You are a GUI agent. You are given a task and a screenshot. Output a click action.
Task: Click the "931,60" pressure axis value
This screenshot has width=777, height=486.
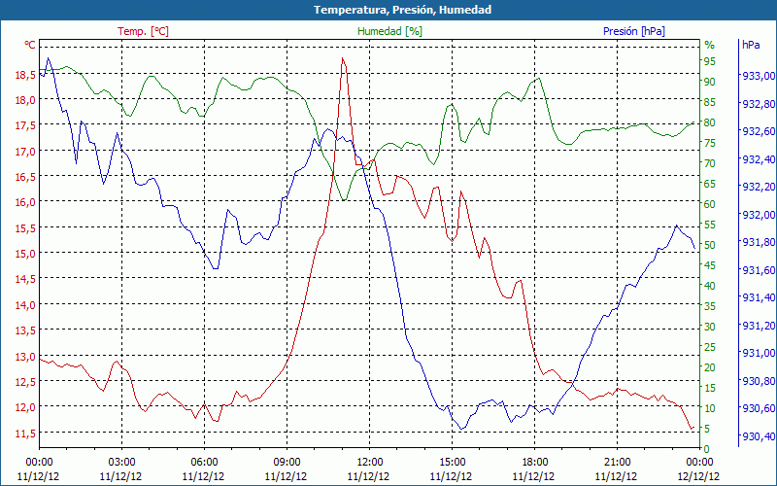click(758, 270)
